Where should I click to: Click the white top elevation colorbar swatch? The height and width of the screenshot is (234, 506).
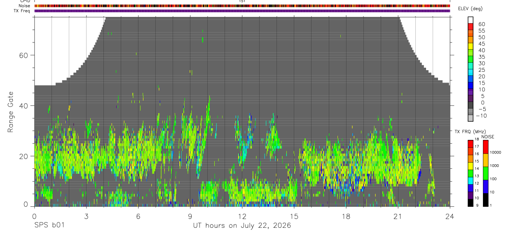(x=471, y=20)
